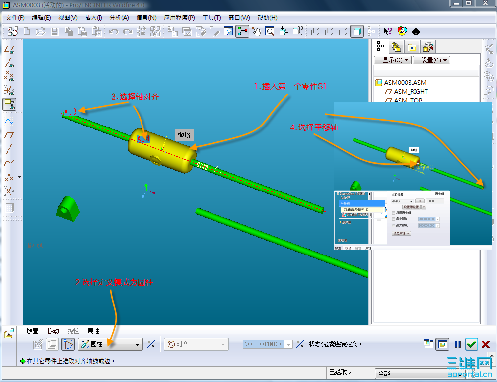Image resolution: width=497 pixels, height=382 pixels.
Task: Open the Model Tree navigator tab
Action: pos(380,46)
